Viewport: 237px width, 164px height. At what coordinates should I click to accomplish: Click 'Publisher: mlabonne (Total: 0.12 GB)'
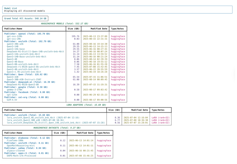click(x=27, y=138)
